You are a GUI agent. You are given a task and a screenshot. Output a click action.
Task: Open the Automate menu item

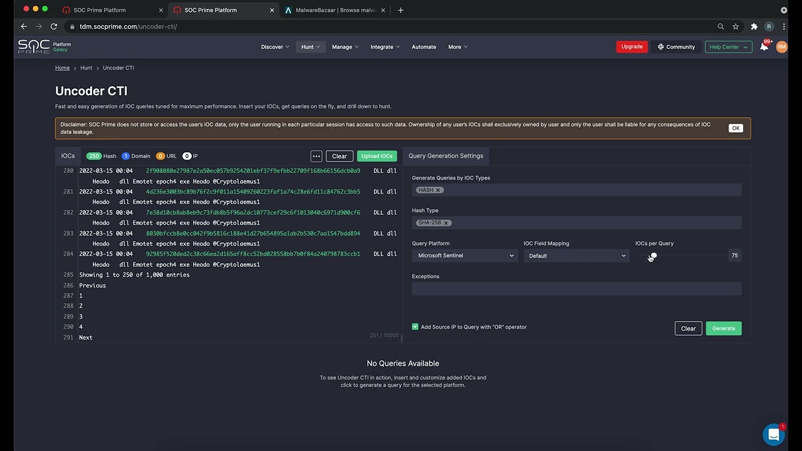[424, 47]
